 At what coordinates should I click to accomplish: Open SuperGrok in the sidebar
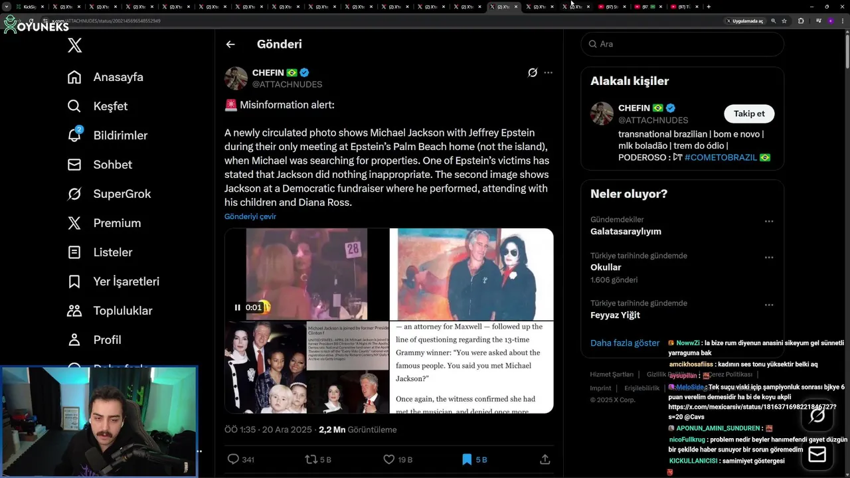click(110, 194)
